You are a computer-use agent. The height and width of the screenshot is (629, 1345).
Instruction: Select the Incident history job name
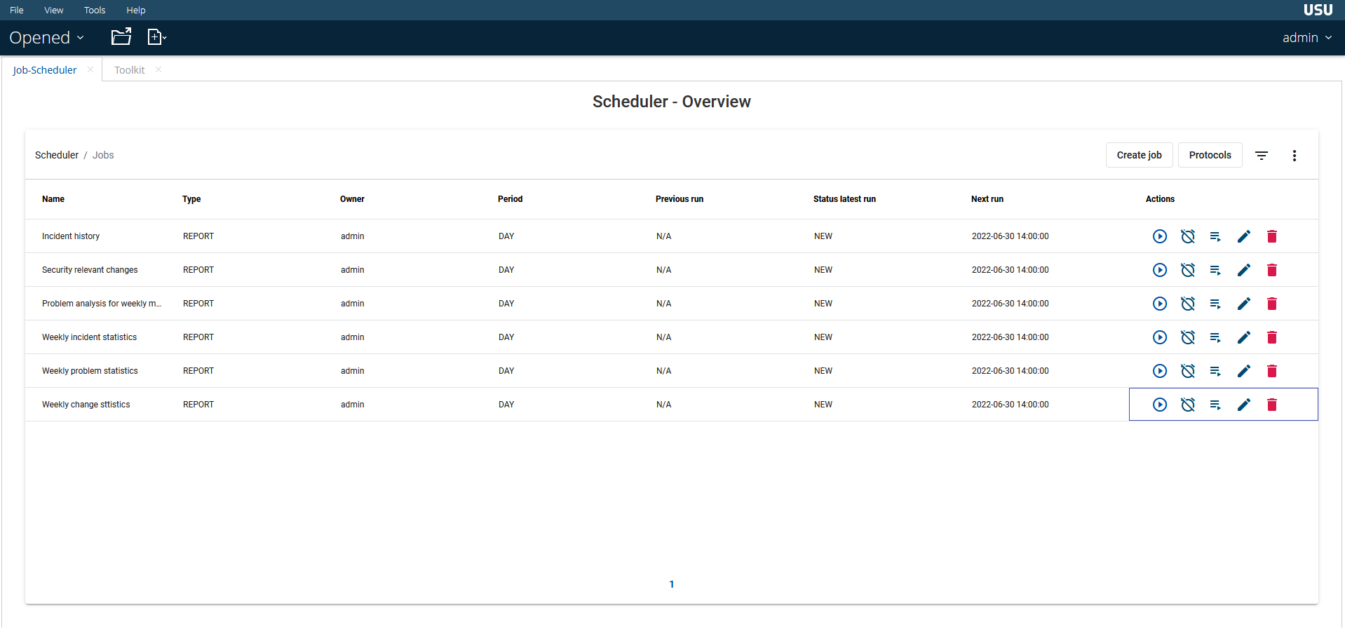coord(71,236)
